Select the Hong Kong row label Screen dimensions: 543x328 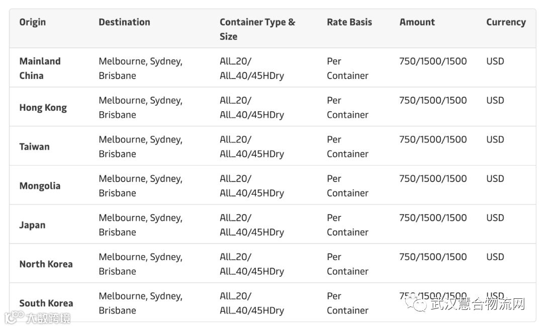(43, 108)
